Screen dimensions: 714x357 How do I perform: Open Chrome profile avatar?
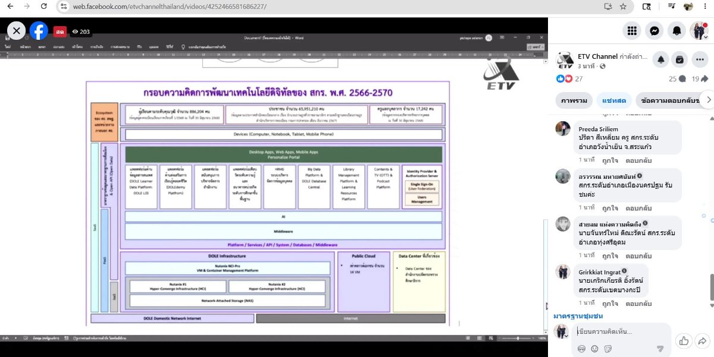click(x=688, y=7)
